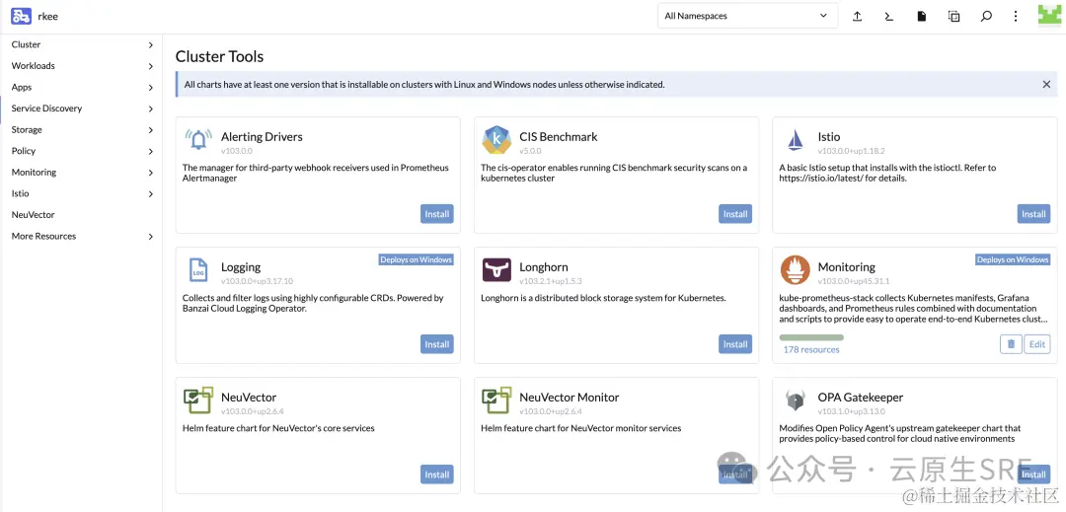Click the import YAML upload icon
The image size is (1066, 512).
click(x=858, y=17)
